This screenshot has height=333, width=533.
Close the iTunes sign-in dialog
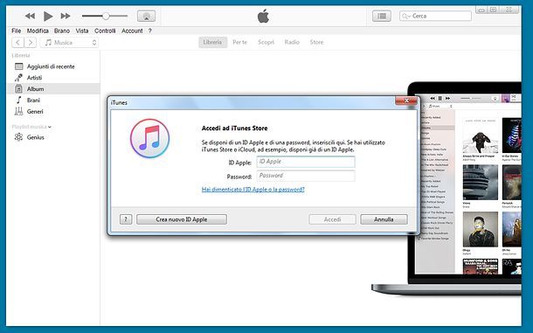406,101
